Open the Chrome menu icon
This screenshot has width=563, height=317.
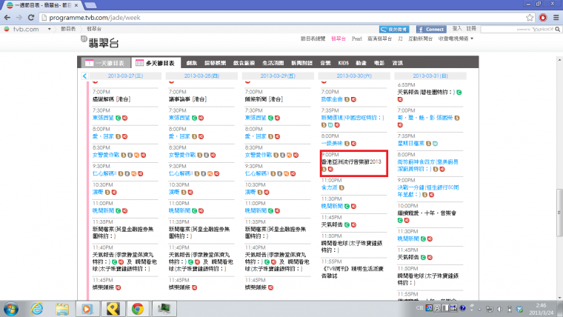tap(556, 18)
